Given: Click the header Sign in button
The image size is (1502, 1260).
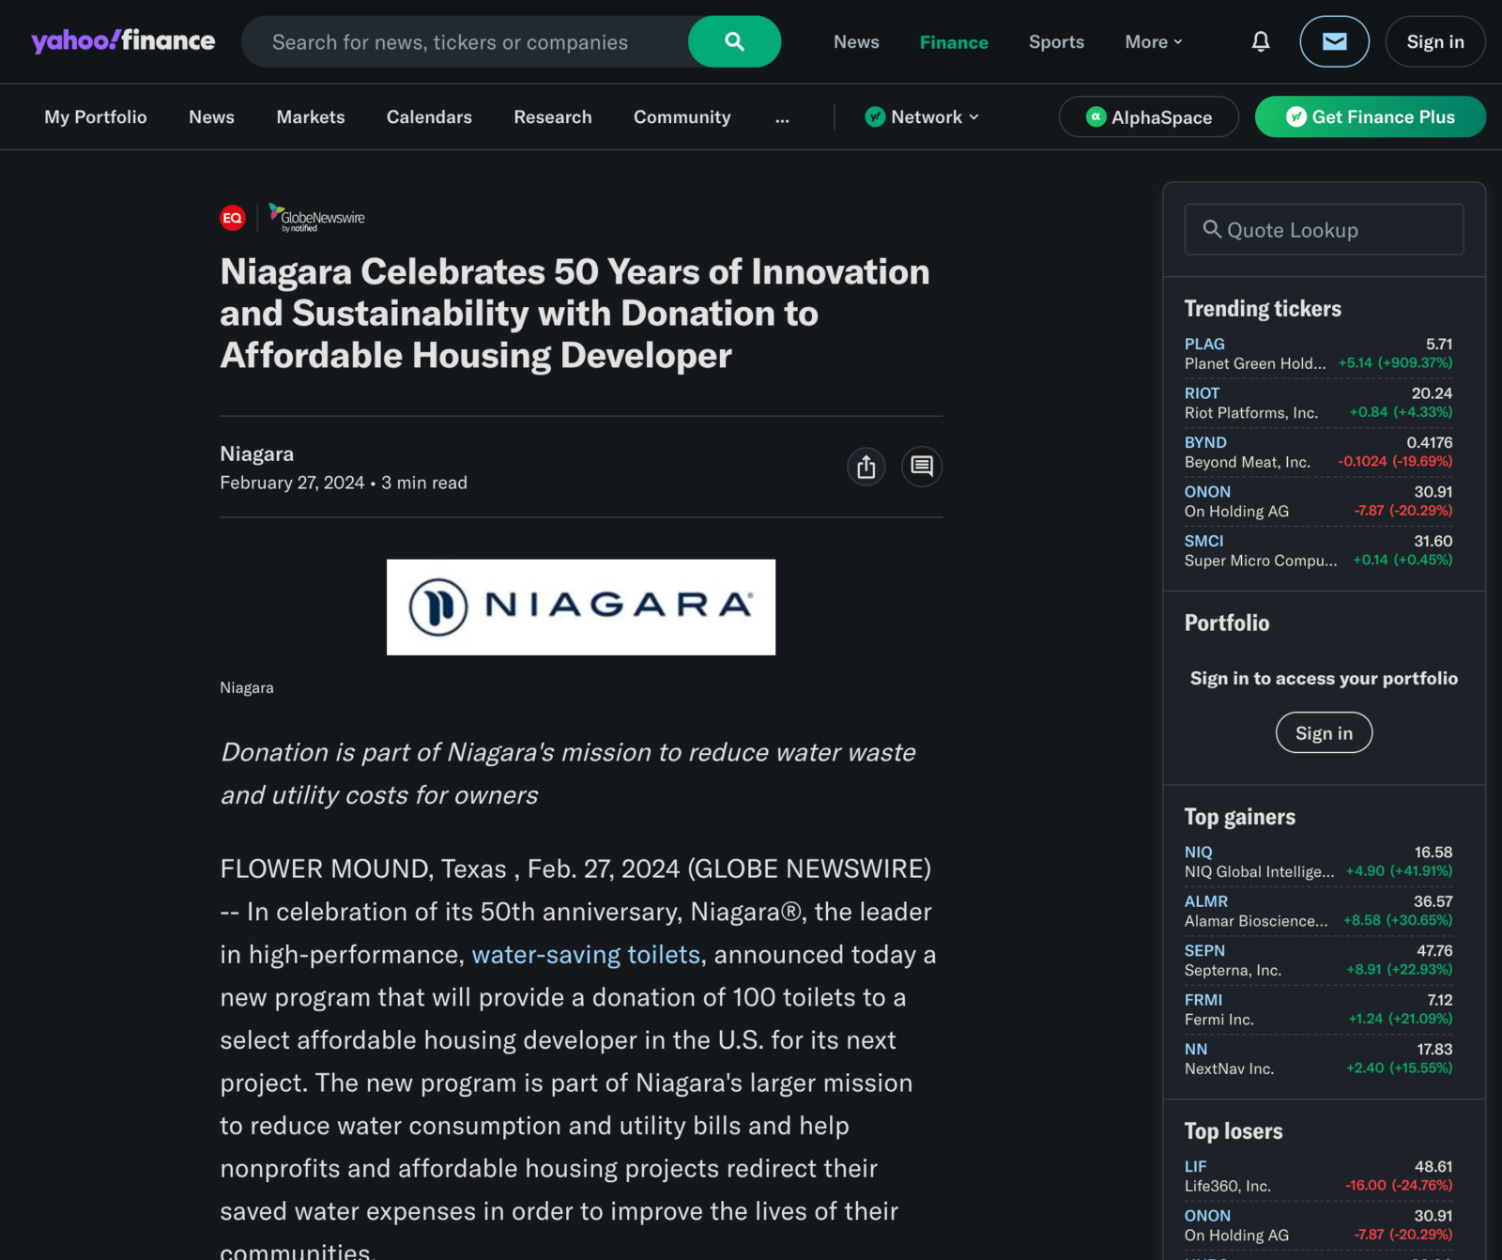Looking at the screenshot, I should point(1435,41).
